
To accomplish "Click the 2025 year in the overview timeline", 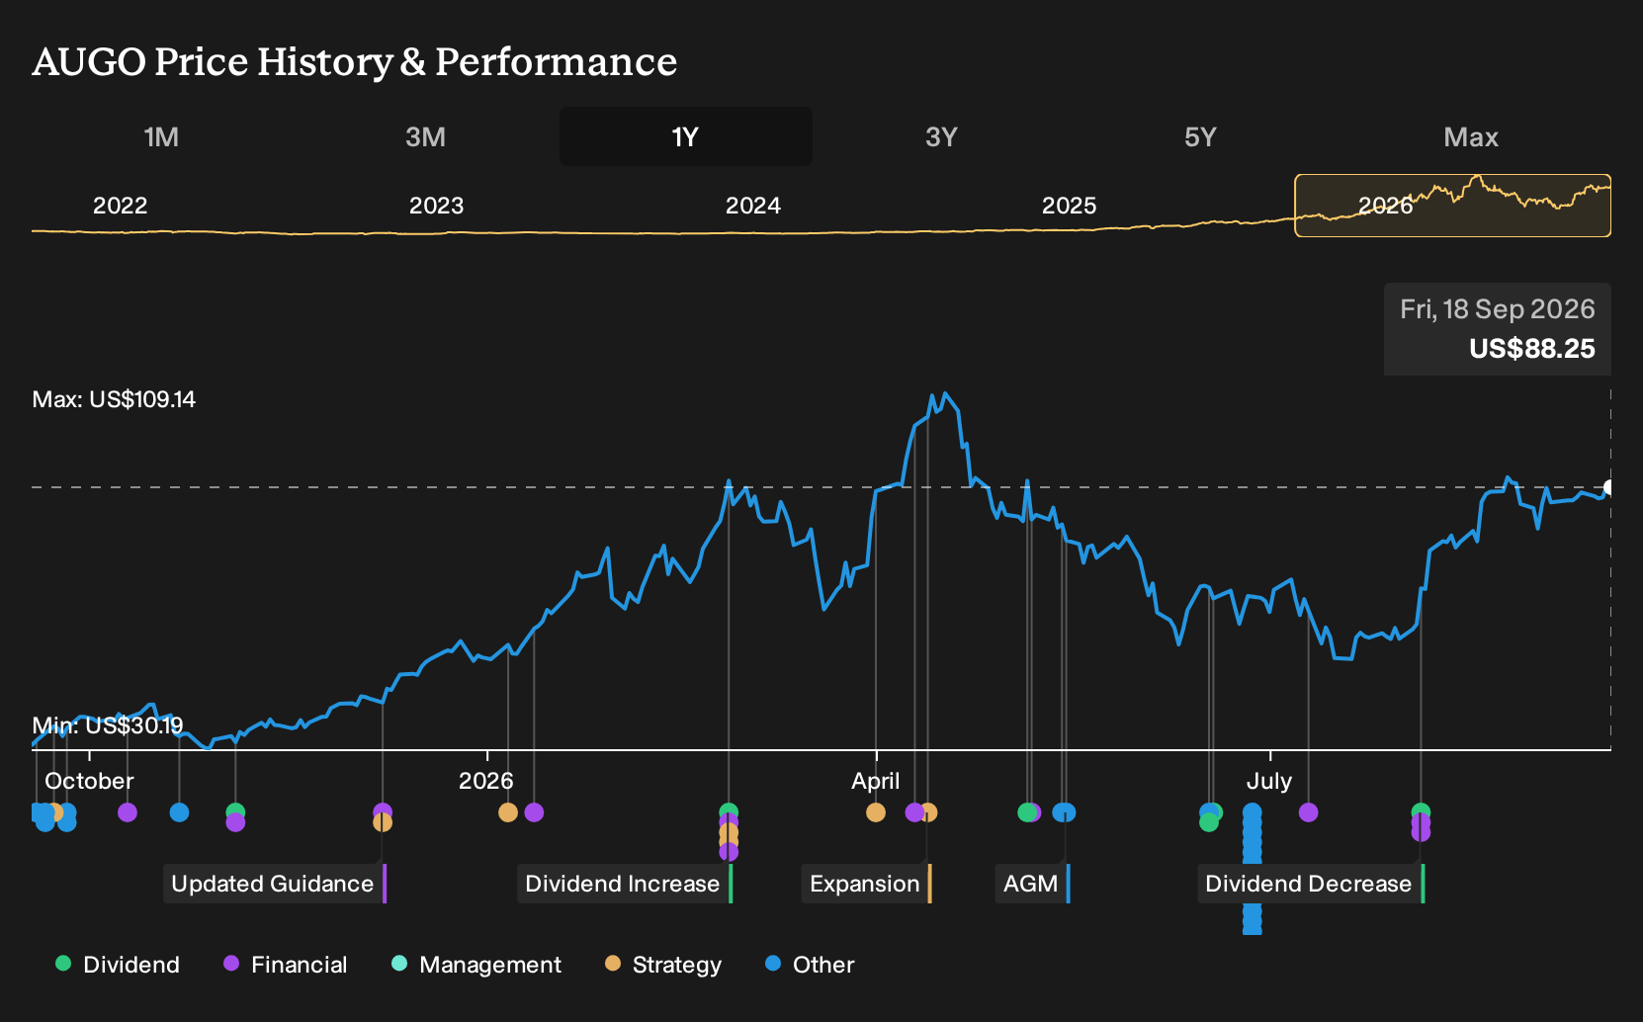I will coord(1070,206).
